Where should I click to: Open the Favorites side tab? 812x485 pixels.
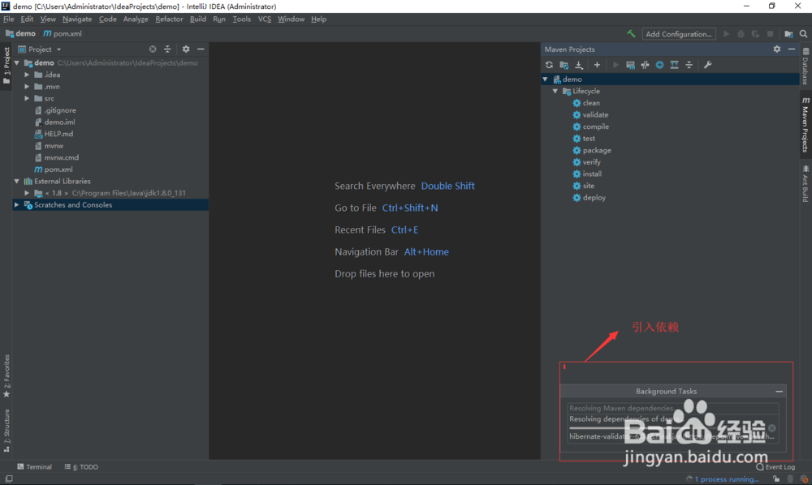coord(6,376)
